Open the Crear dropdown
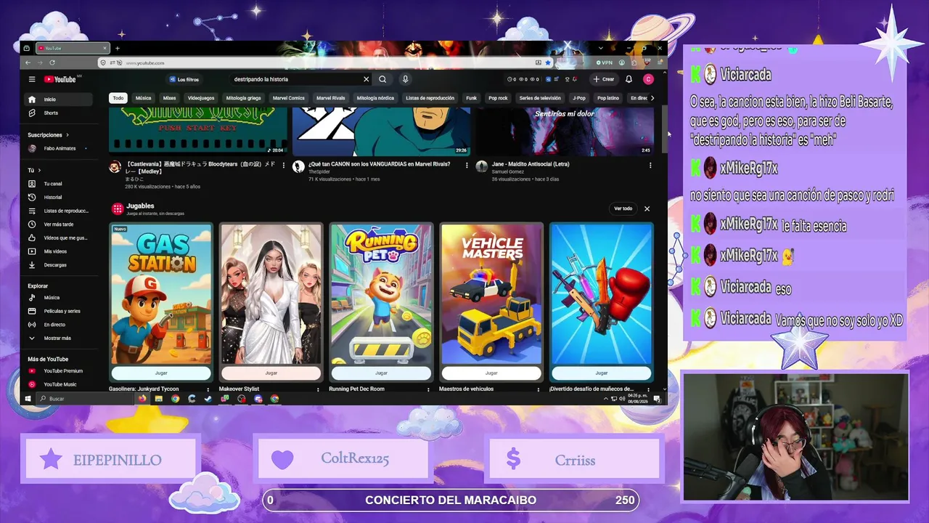 (x=604, y=79)
